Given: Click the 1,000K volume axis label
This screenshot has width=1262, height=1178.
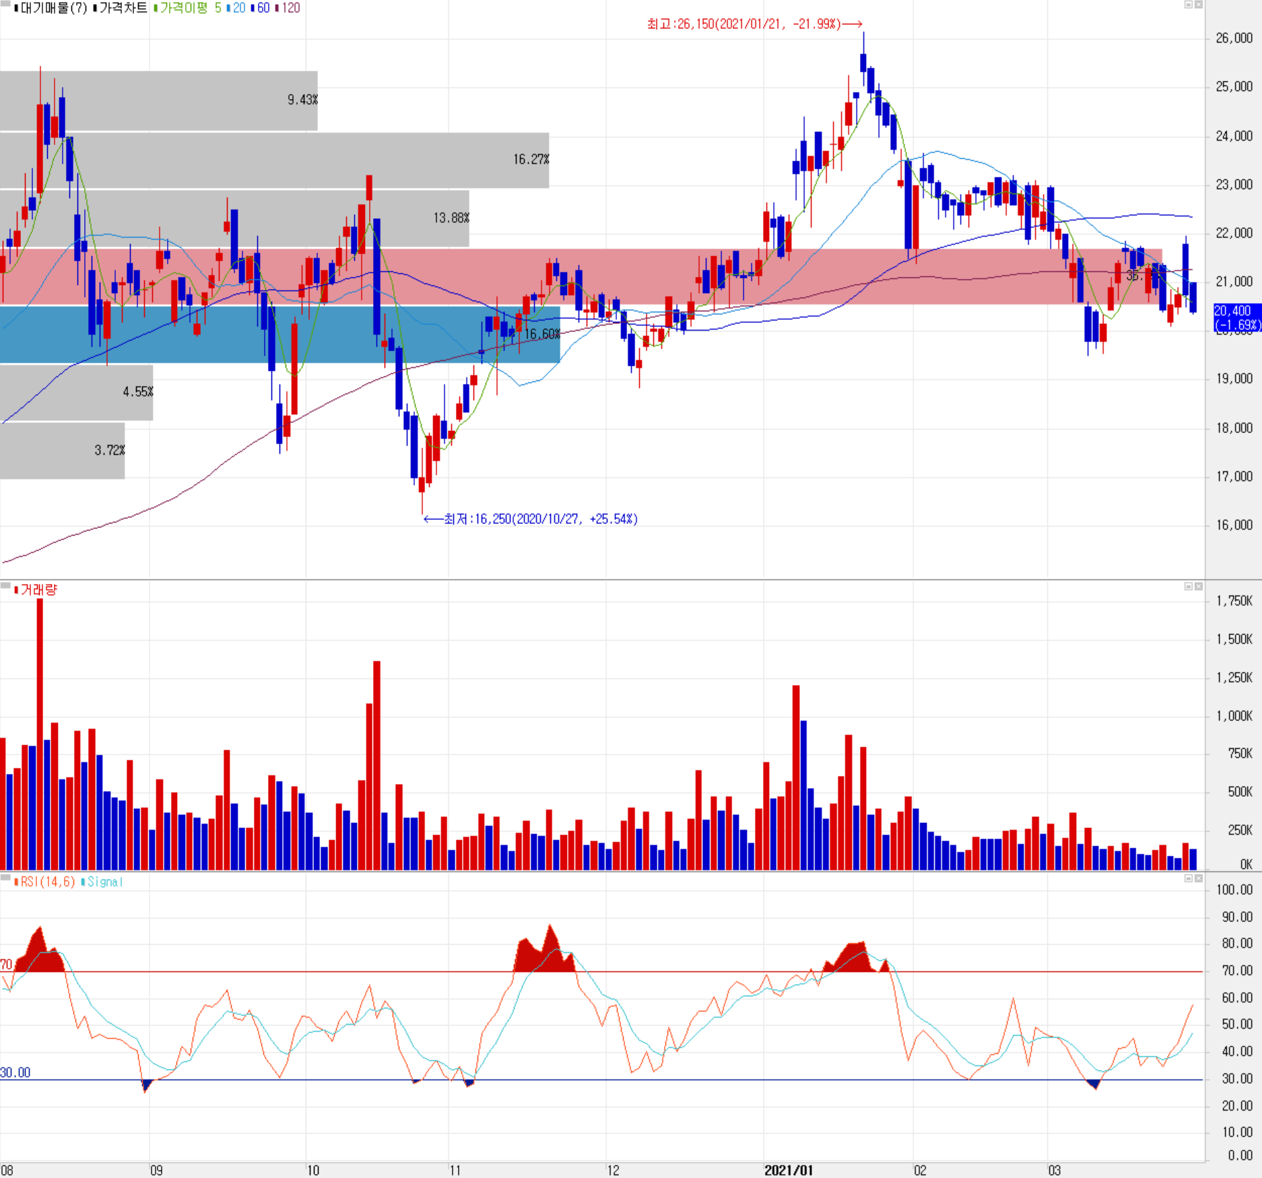Looking at the screenshot, I should click(x=1234, y=716).
